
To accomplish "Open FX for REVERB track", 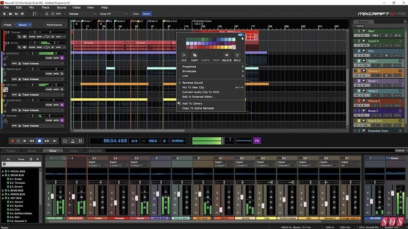I will pos(62,121).
